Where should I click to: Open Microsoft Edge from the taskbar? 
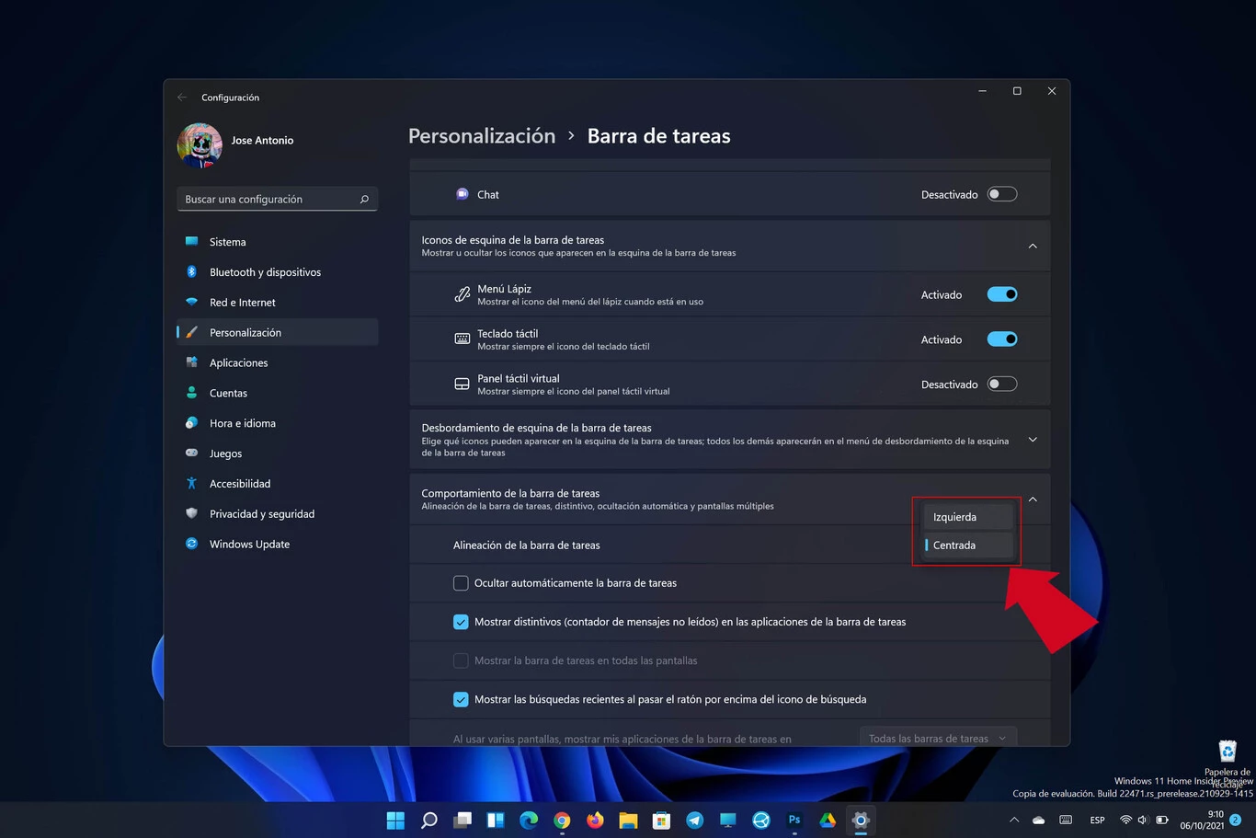529,821
